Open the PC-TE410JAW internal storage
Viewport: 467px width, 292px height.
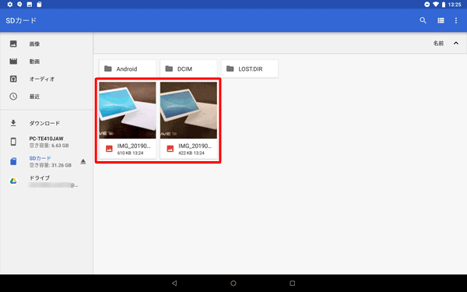(x=47, y=142)
